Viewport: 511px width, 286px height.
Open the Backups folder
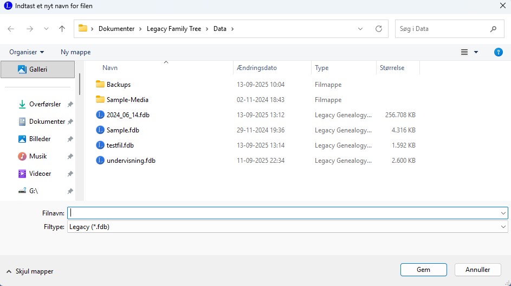tap(118, 85)
